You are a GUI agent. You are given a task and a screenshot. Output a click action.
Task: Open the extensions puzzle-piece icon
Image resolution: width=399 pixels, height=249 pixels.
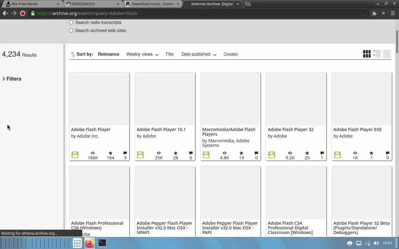(374, 13)
